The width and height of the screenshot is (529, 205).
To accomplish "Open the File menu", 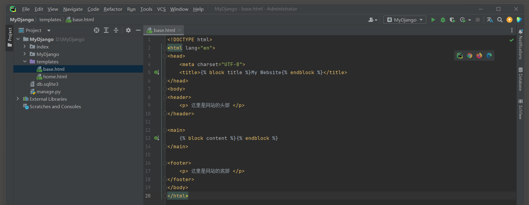I will click(x=26, y=9).
